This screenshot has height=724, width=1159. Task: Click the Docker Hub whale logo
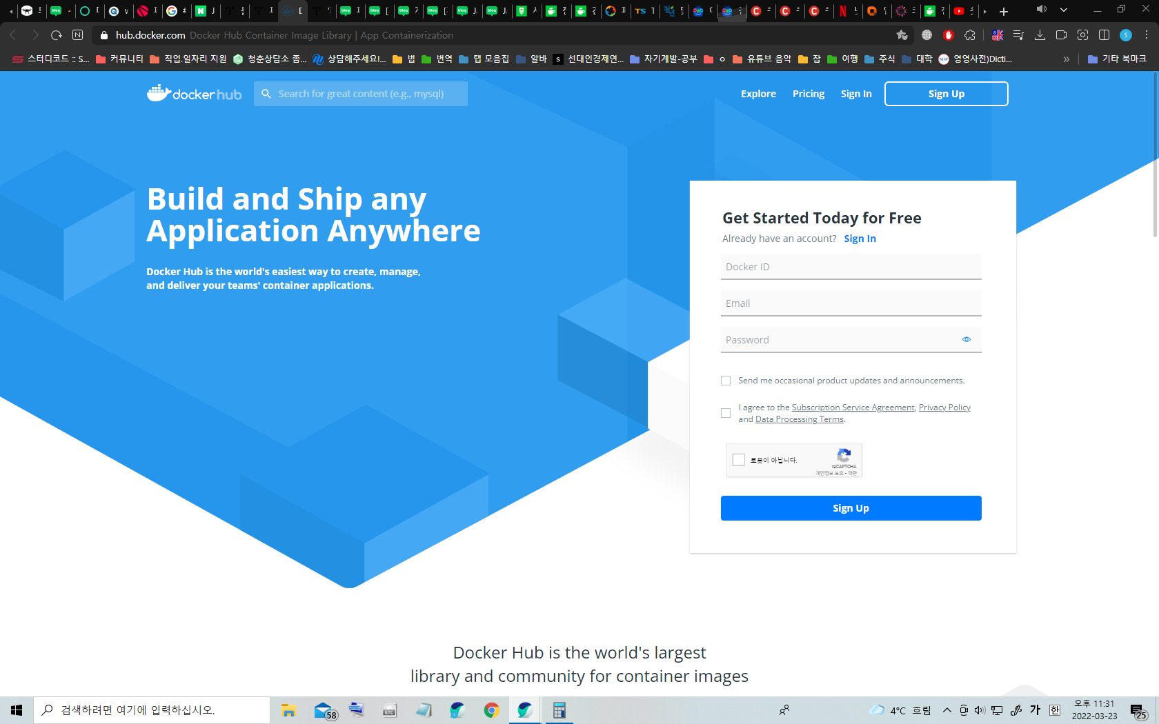pyautogui.click(x=194, y=93)
